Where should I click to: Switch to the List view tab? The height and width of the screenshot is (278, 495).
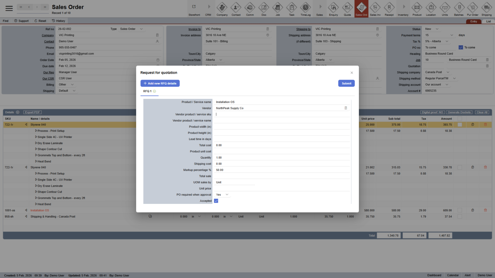488,21
